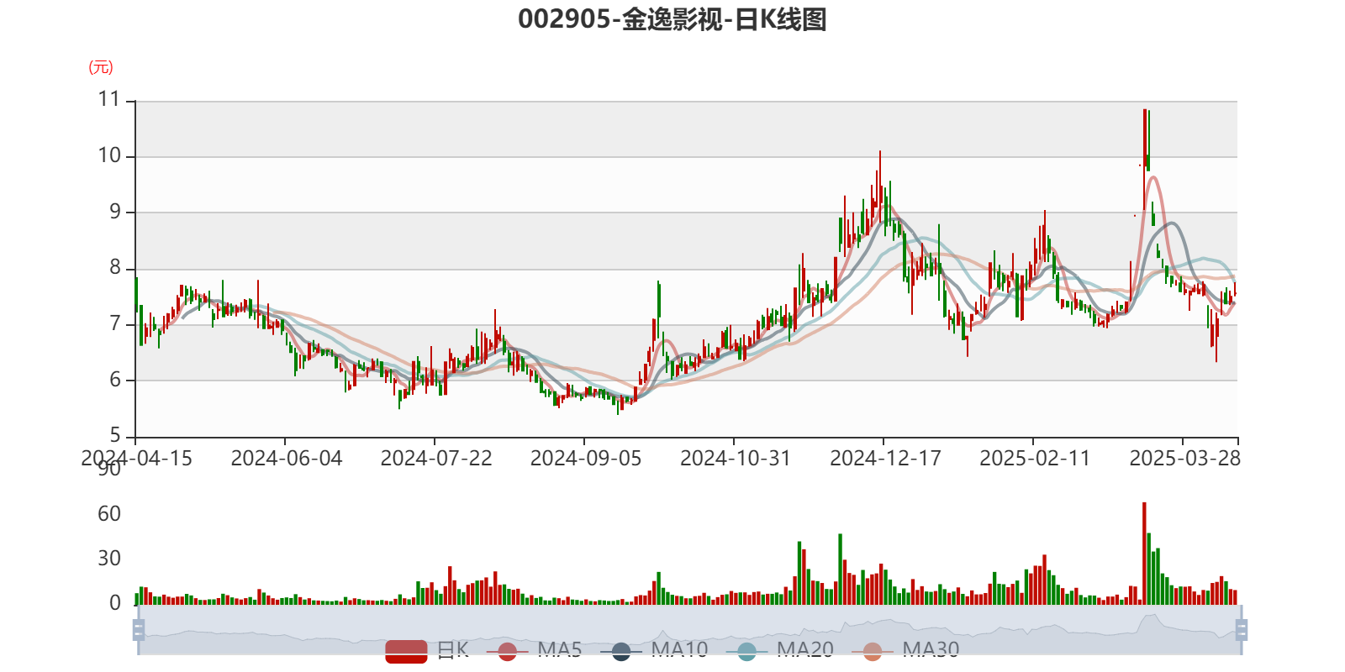Click the price axis label 6
This screenshot has height=672, width=1345.
[115, 380]
